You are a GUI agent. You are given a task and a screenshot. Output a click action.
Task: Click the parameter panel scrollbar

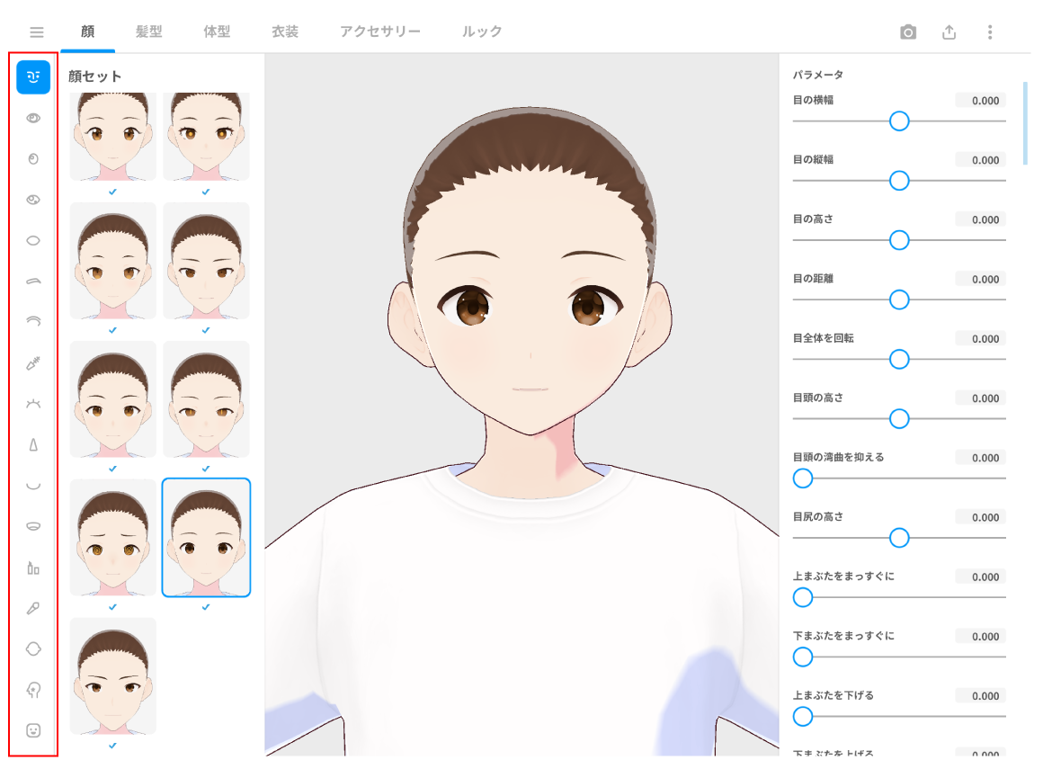tap(1025, 123)
